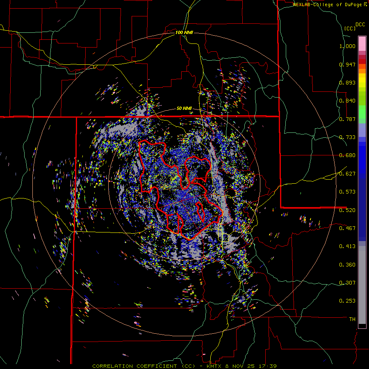The height and width of the screenshot is (369, 369).
Task: Click the gray lower segment of the color bar
Action: point(362,285)
